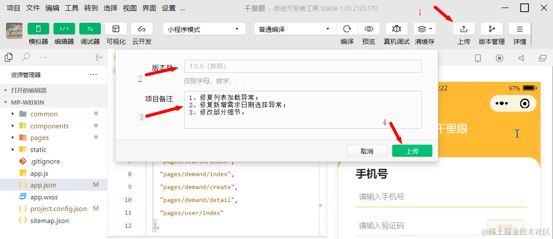Collapse the sidebar panel

click(100, 57)
